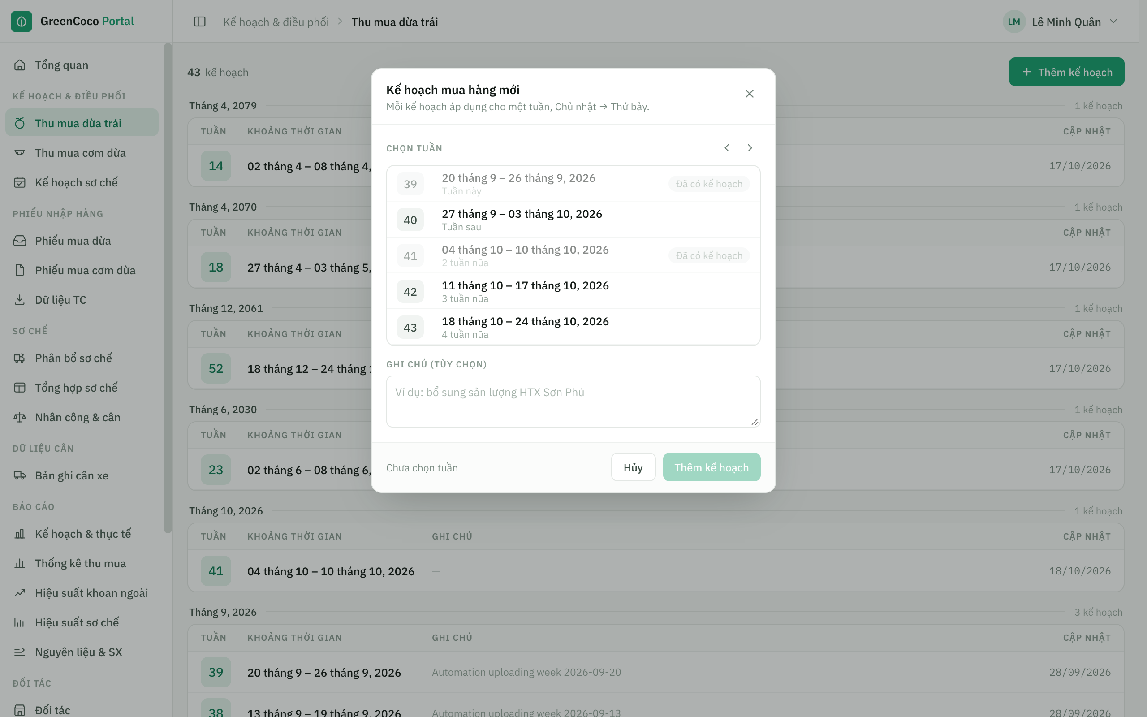Click the Đối tác store icon
The height and width of the screenshot is (717, 1147).
(x=19, y=710)
